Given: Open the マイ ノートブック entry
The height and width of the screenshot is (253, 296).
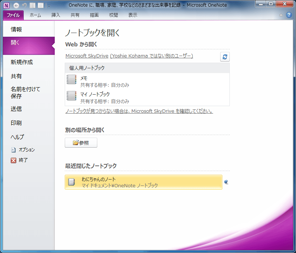Looking at the screenshot, I should coord(147,98).
